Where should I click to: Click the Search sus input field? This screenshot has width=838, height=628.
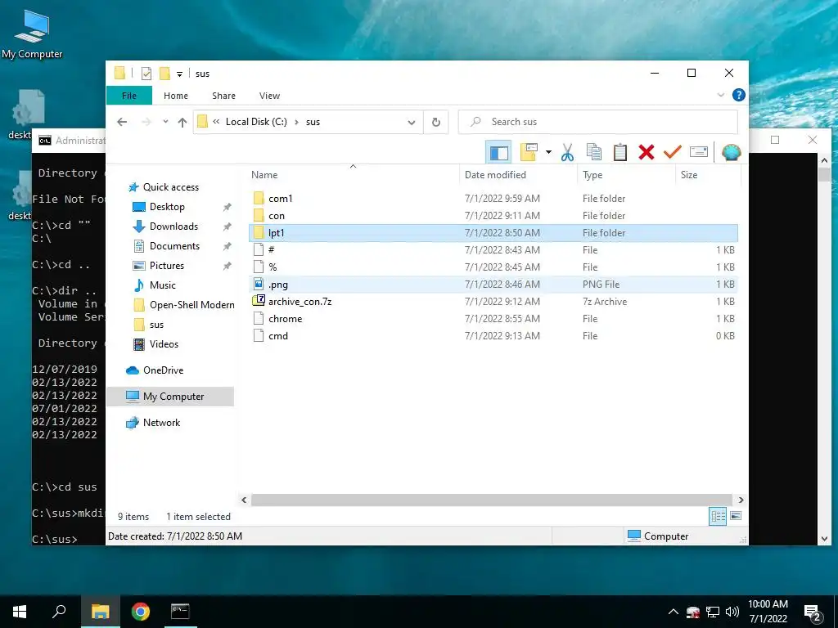pyautogui.click(x=598, y=122)
